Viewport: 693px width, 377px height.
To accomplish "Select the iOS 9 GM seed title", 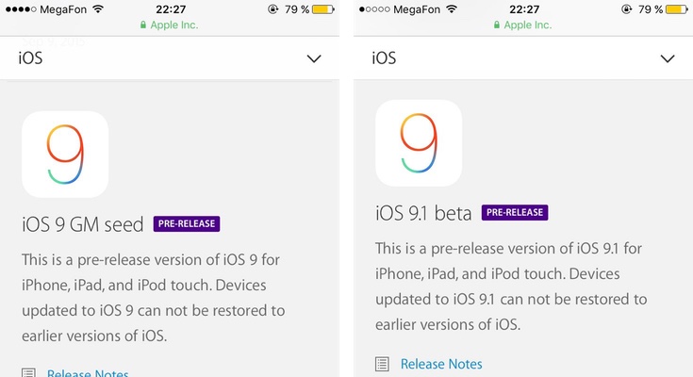I will pos(83,224).
